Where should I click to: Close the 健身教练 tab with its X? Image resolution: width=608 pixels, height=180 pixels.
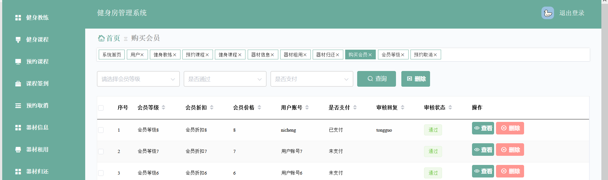[174, 55]
